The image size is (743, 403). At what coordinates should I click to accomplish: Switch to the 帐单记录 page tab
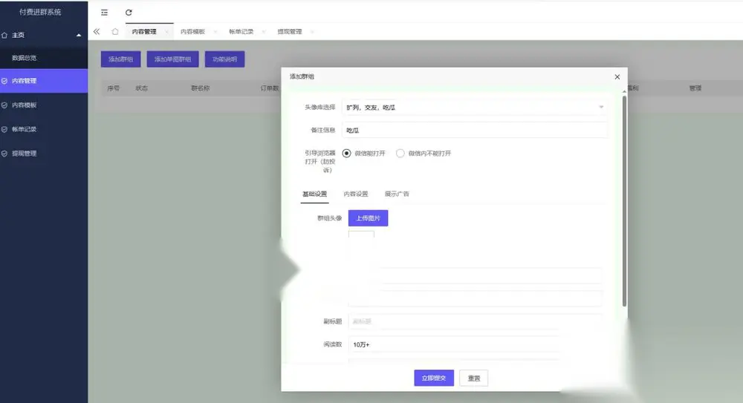[241, 32]
